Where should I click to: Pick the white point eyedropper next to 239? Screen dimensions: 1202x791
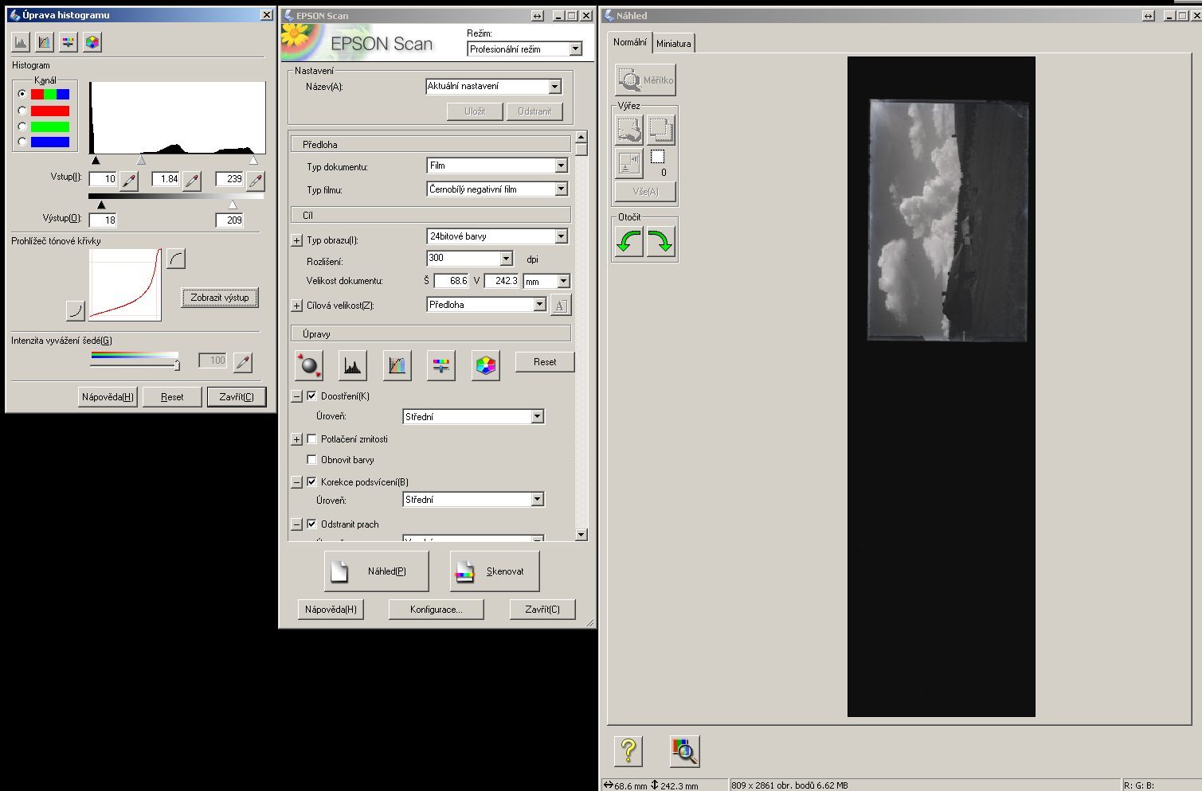[x=255, y=181]
